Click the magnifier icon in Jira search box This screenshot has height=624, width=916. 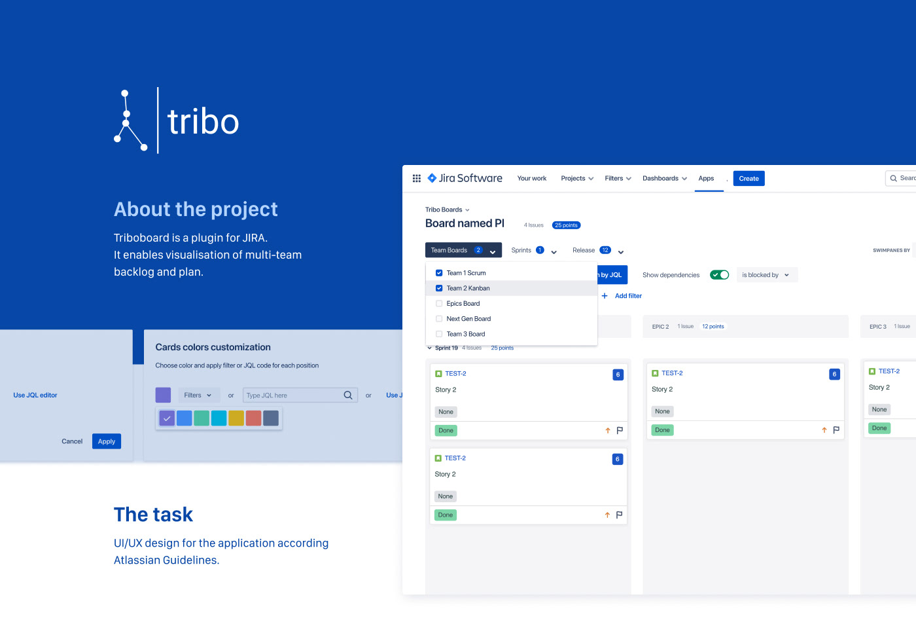tap(893, 178)
